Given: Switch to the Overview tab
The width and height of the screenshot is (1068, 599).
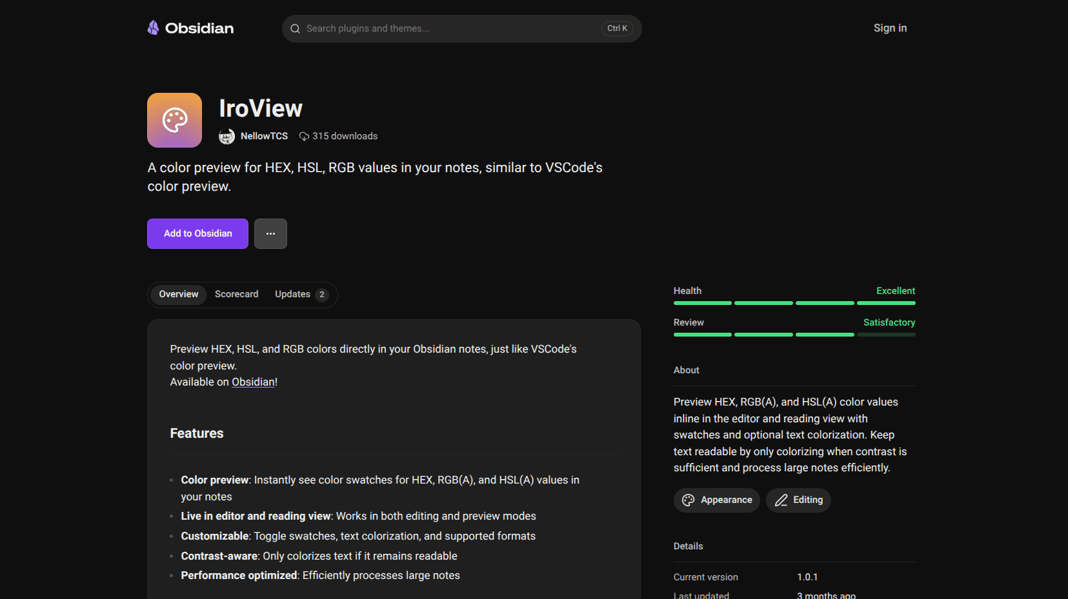Looking at the screenshot, I should pyautogui.click(x=179, y=295).
